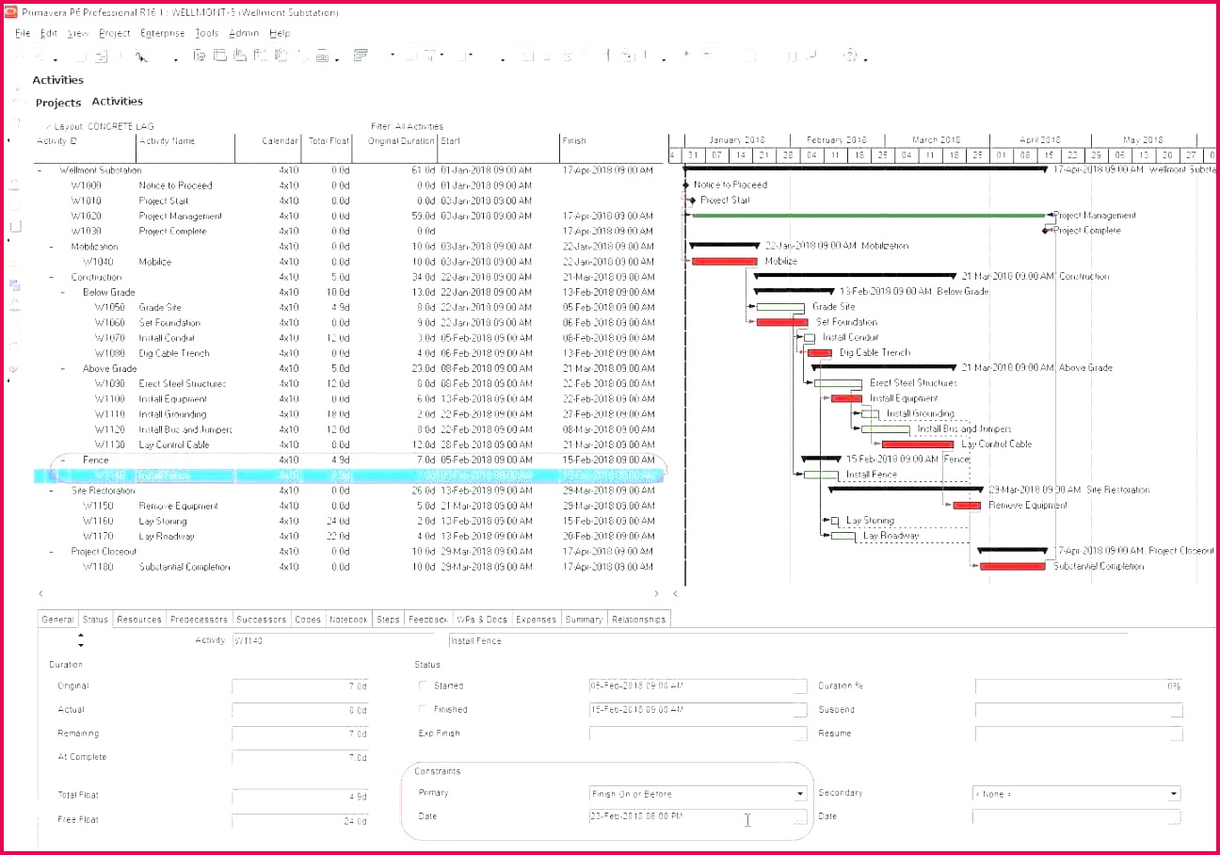
Task: Click the question-mark Help icon in the toolbar
Action: (x=850, y=56)
